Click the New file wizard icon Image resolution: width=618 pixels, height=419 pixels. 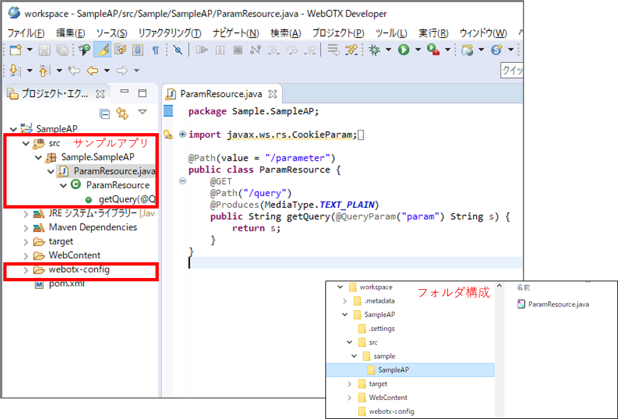[x=14, y=50]
